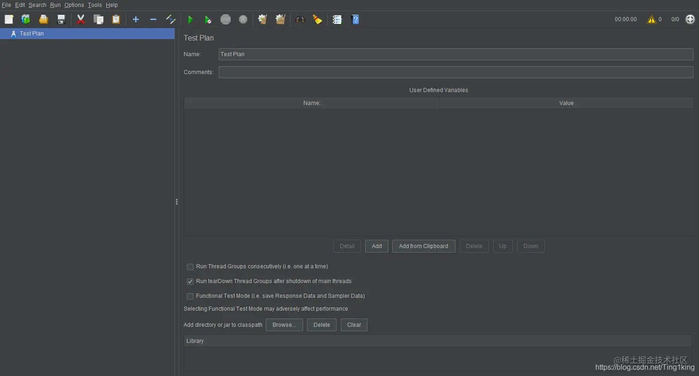Click the Name: column header
Image resolution: width=699 pixels, height=376 pixels.
(x=312, y=103)
